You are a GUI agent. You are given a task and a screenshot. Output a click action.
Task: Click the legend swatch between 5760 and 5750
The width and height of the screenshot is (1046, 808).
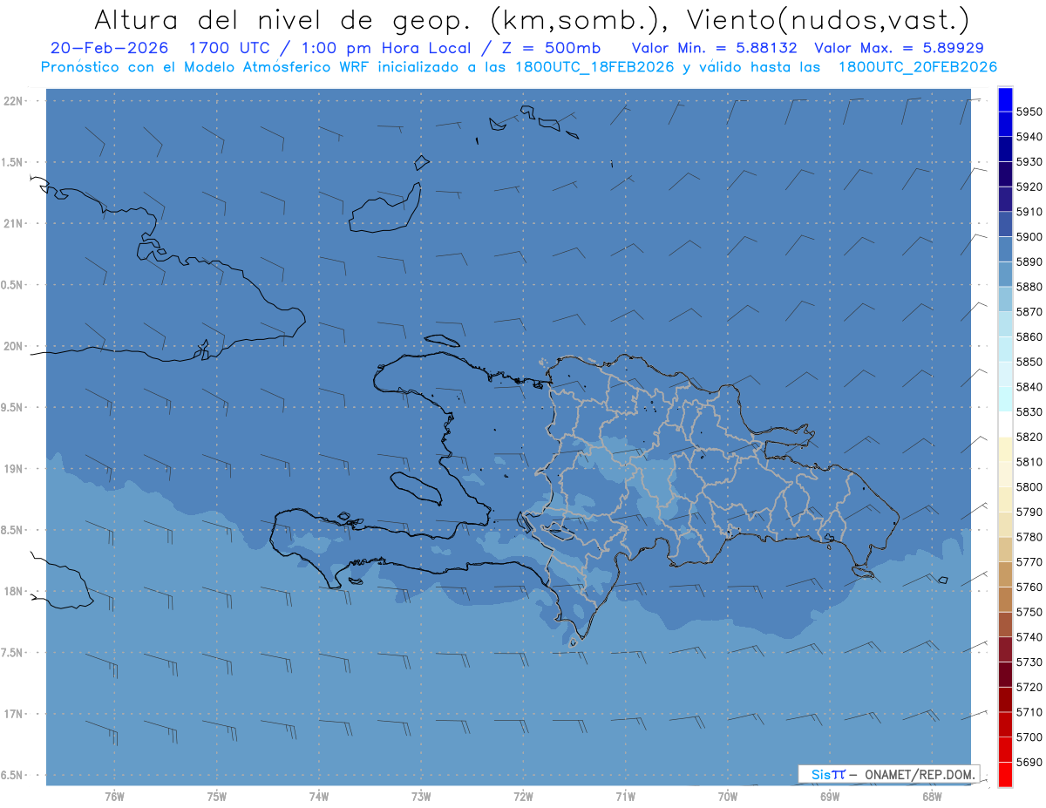1004,600
